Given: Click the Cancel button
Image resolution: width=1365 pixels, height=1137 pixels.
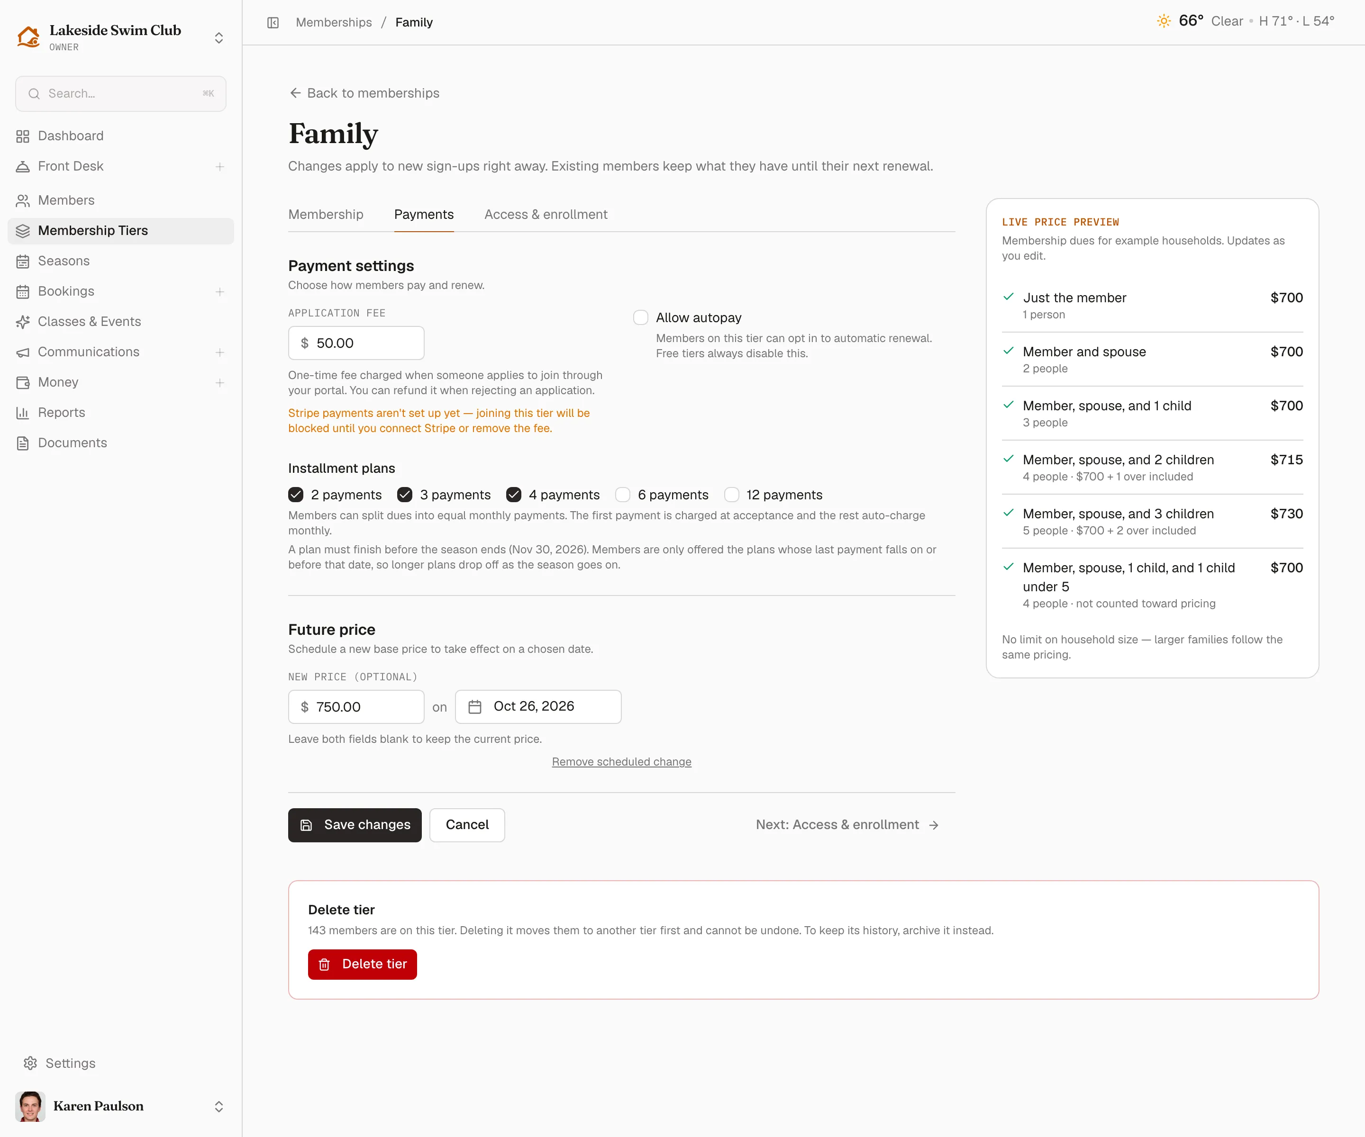Looking at the screenshot, I should pos(467,825).
